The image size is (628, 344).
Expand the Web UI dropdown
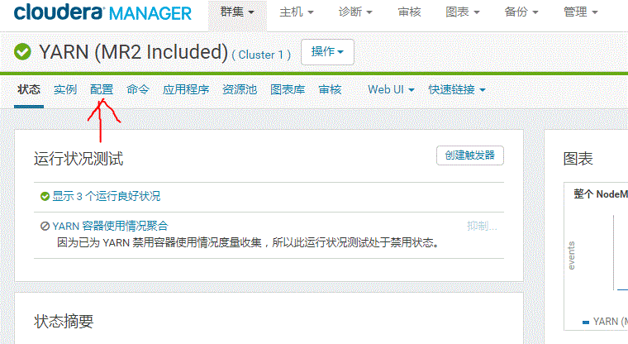[391, 89]
